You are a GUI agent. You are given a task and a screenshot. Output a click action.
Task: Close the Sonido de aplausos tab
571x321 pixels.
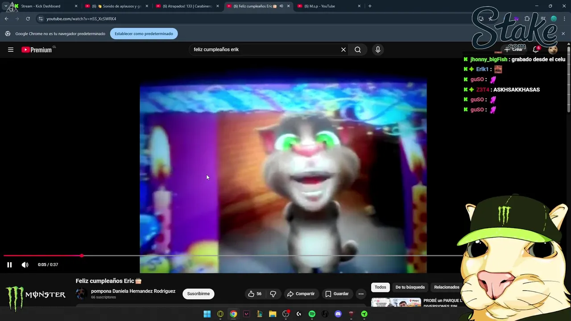click(147, 6)
